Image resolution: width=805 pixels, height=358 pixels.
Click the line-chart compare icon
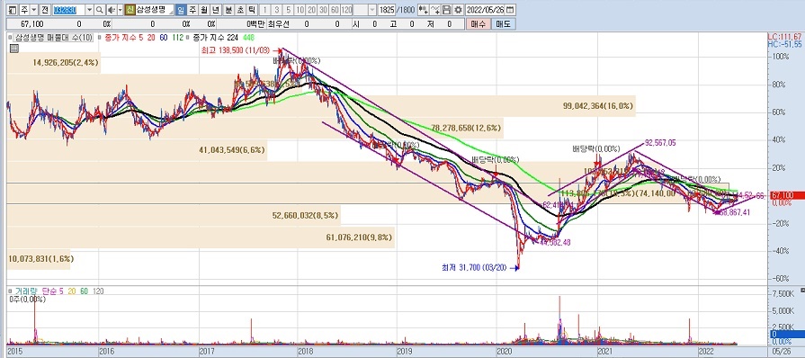pos(434,10)
